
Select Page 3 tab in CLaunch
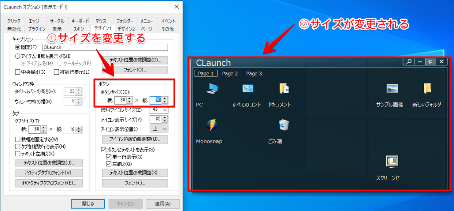click(x=254, y=74)
